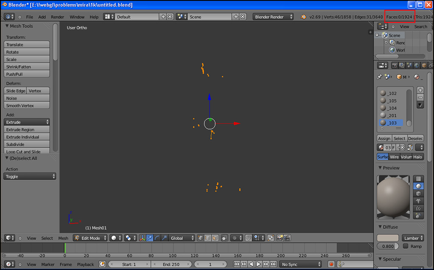Open the Render menu
Screen dimensions: 434x270
[x=57, y=17]
